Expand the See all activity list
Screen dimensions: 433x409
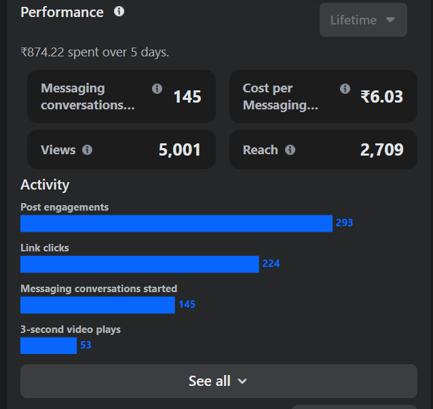point(219,381)
